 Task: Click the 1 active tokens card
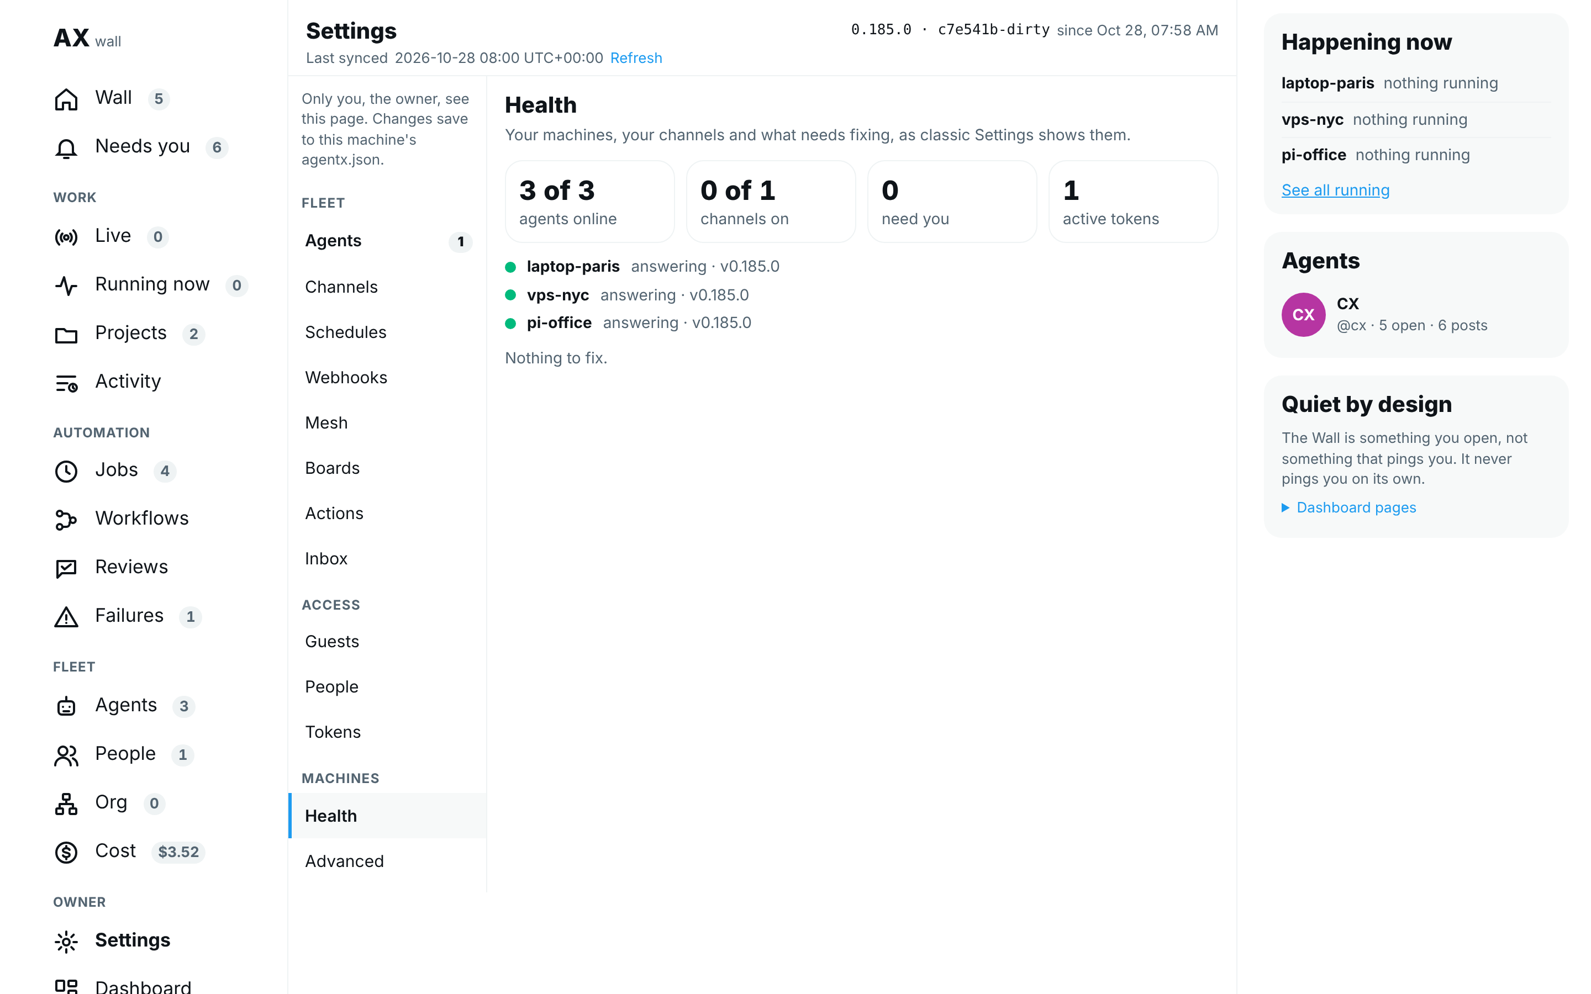pos(1134,202)
